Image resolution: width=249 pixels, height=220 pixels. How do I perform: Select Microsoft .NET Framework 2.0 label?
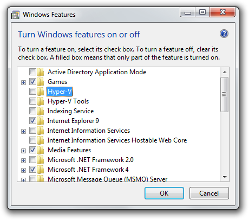point(90,160)
